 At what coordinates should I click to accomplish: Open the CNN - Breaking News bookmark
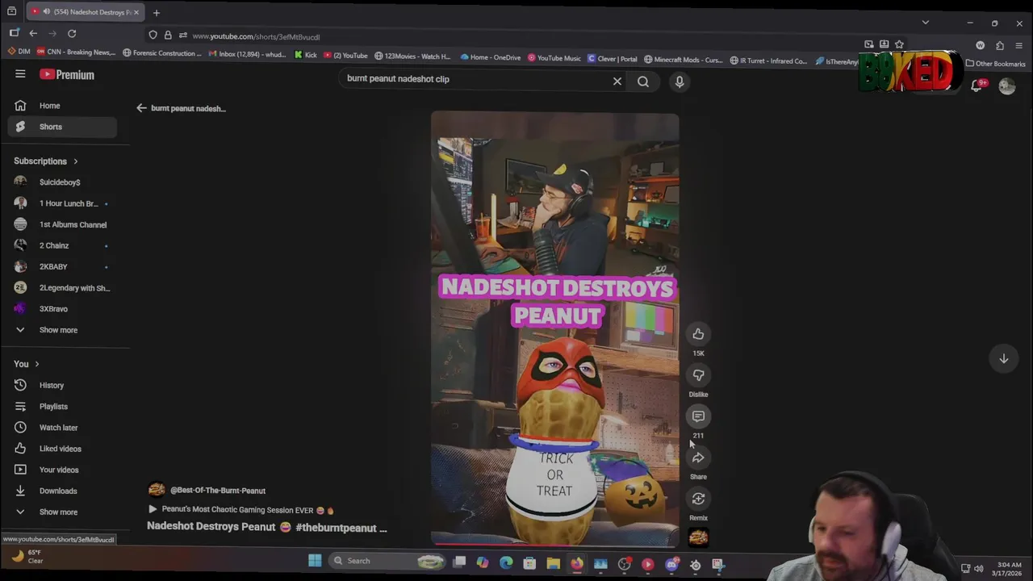coord(76,52)
